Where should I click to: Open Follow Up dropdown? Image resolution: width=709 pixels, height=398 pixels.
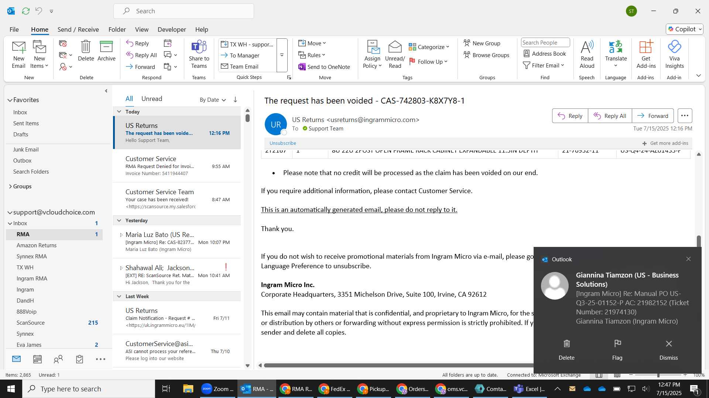coord(428,62)
